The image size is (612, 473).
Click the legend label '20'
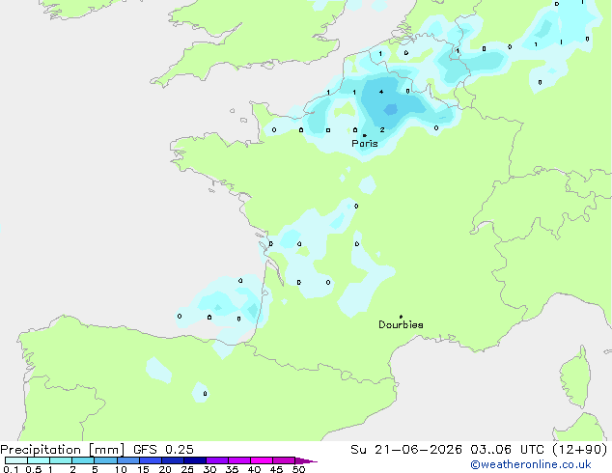coord(165,469)
